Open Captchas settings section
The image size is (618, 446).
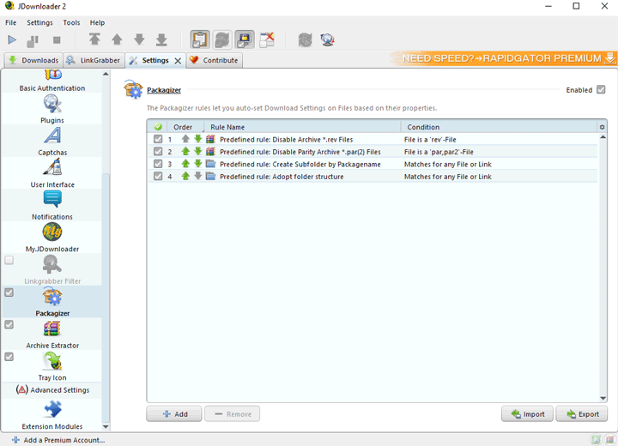point(52,141)
